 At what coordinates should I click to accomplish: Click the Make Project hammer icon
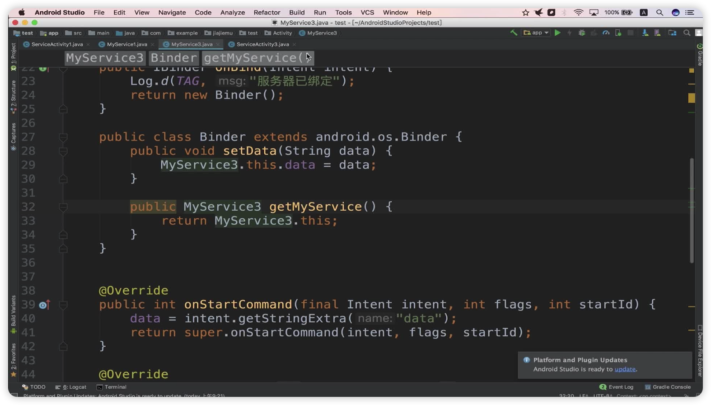point(514,33)
